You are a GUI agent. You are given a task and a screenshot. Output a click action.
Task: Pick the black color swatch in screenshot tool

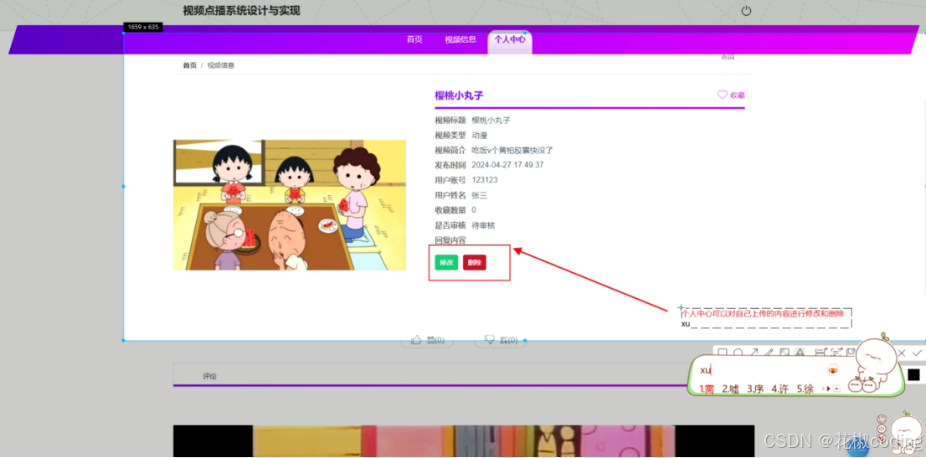coord(913,374)
